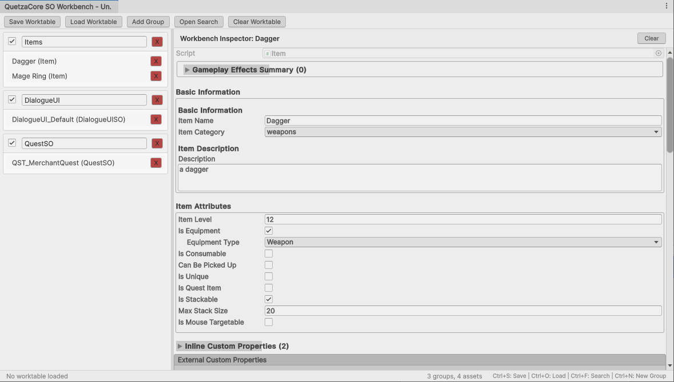Open the Equipment Type dropdown
Image resolution: width=674 pixels, height=382 pixels.
[x=463, y=242]
